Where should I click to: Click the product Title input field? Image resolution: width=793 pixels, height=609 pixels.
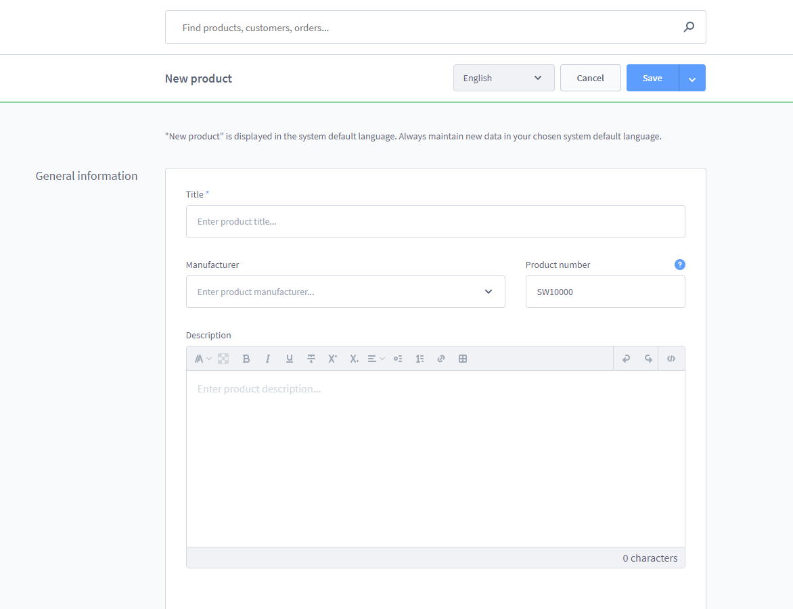[x=435, y=221]
